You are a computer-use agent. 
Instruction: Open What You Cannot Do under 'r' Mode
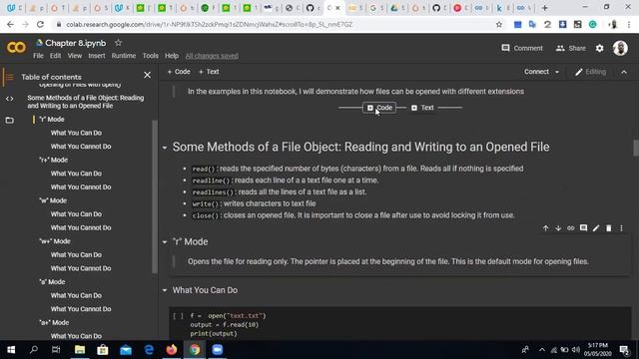(x=81, y=147)
